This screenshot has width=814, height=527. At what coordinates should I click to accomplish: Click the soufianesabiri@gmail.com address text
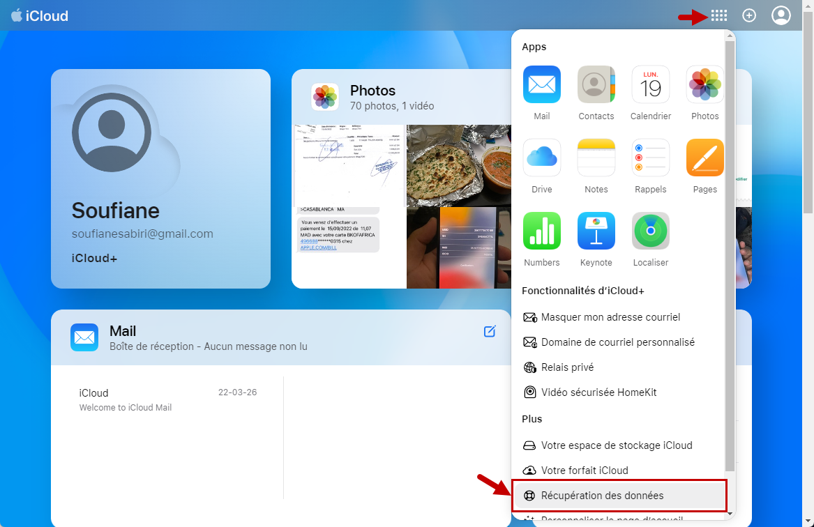click(x=142, y=234)
